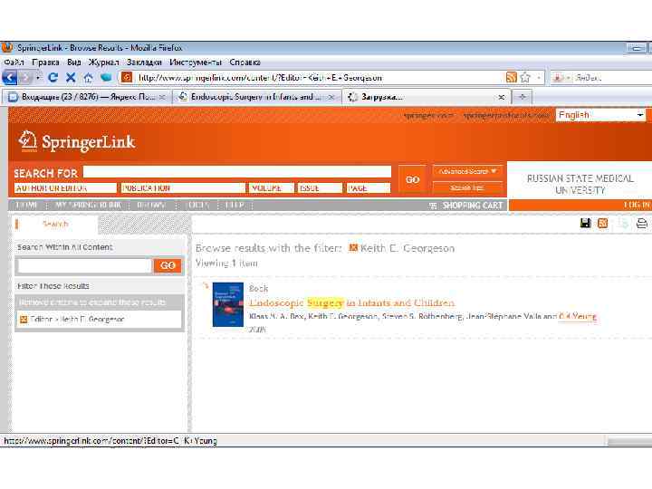The image size is (652, 489).
Task: Open the Справка menu
Action: click(244, 62)
